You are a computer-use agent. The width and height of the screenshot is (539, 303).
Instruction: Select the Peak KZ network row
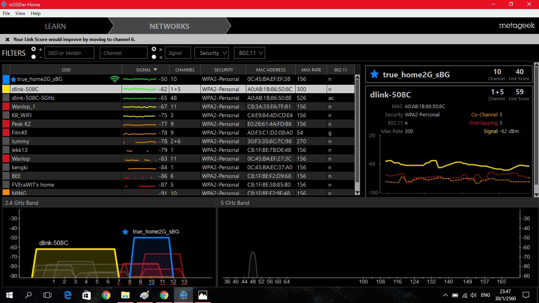tap(178, 124)
